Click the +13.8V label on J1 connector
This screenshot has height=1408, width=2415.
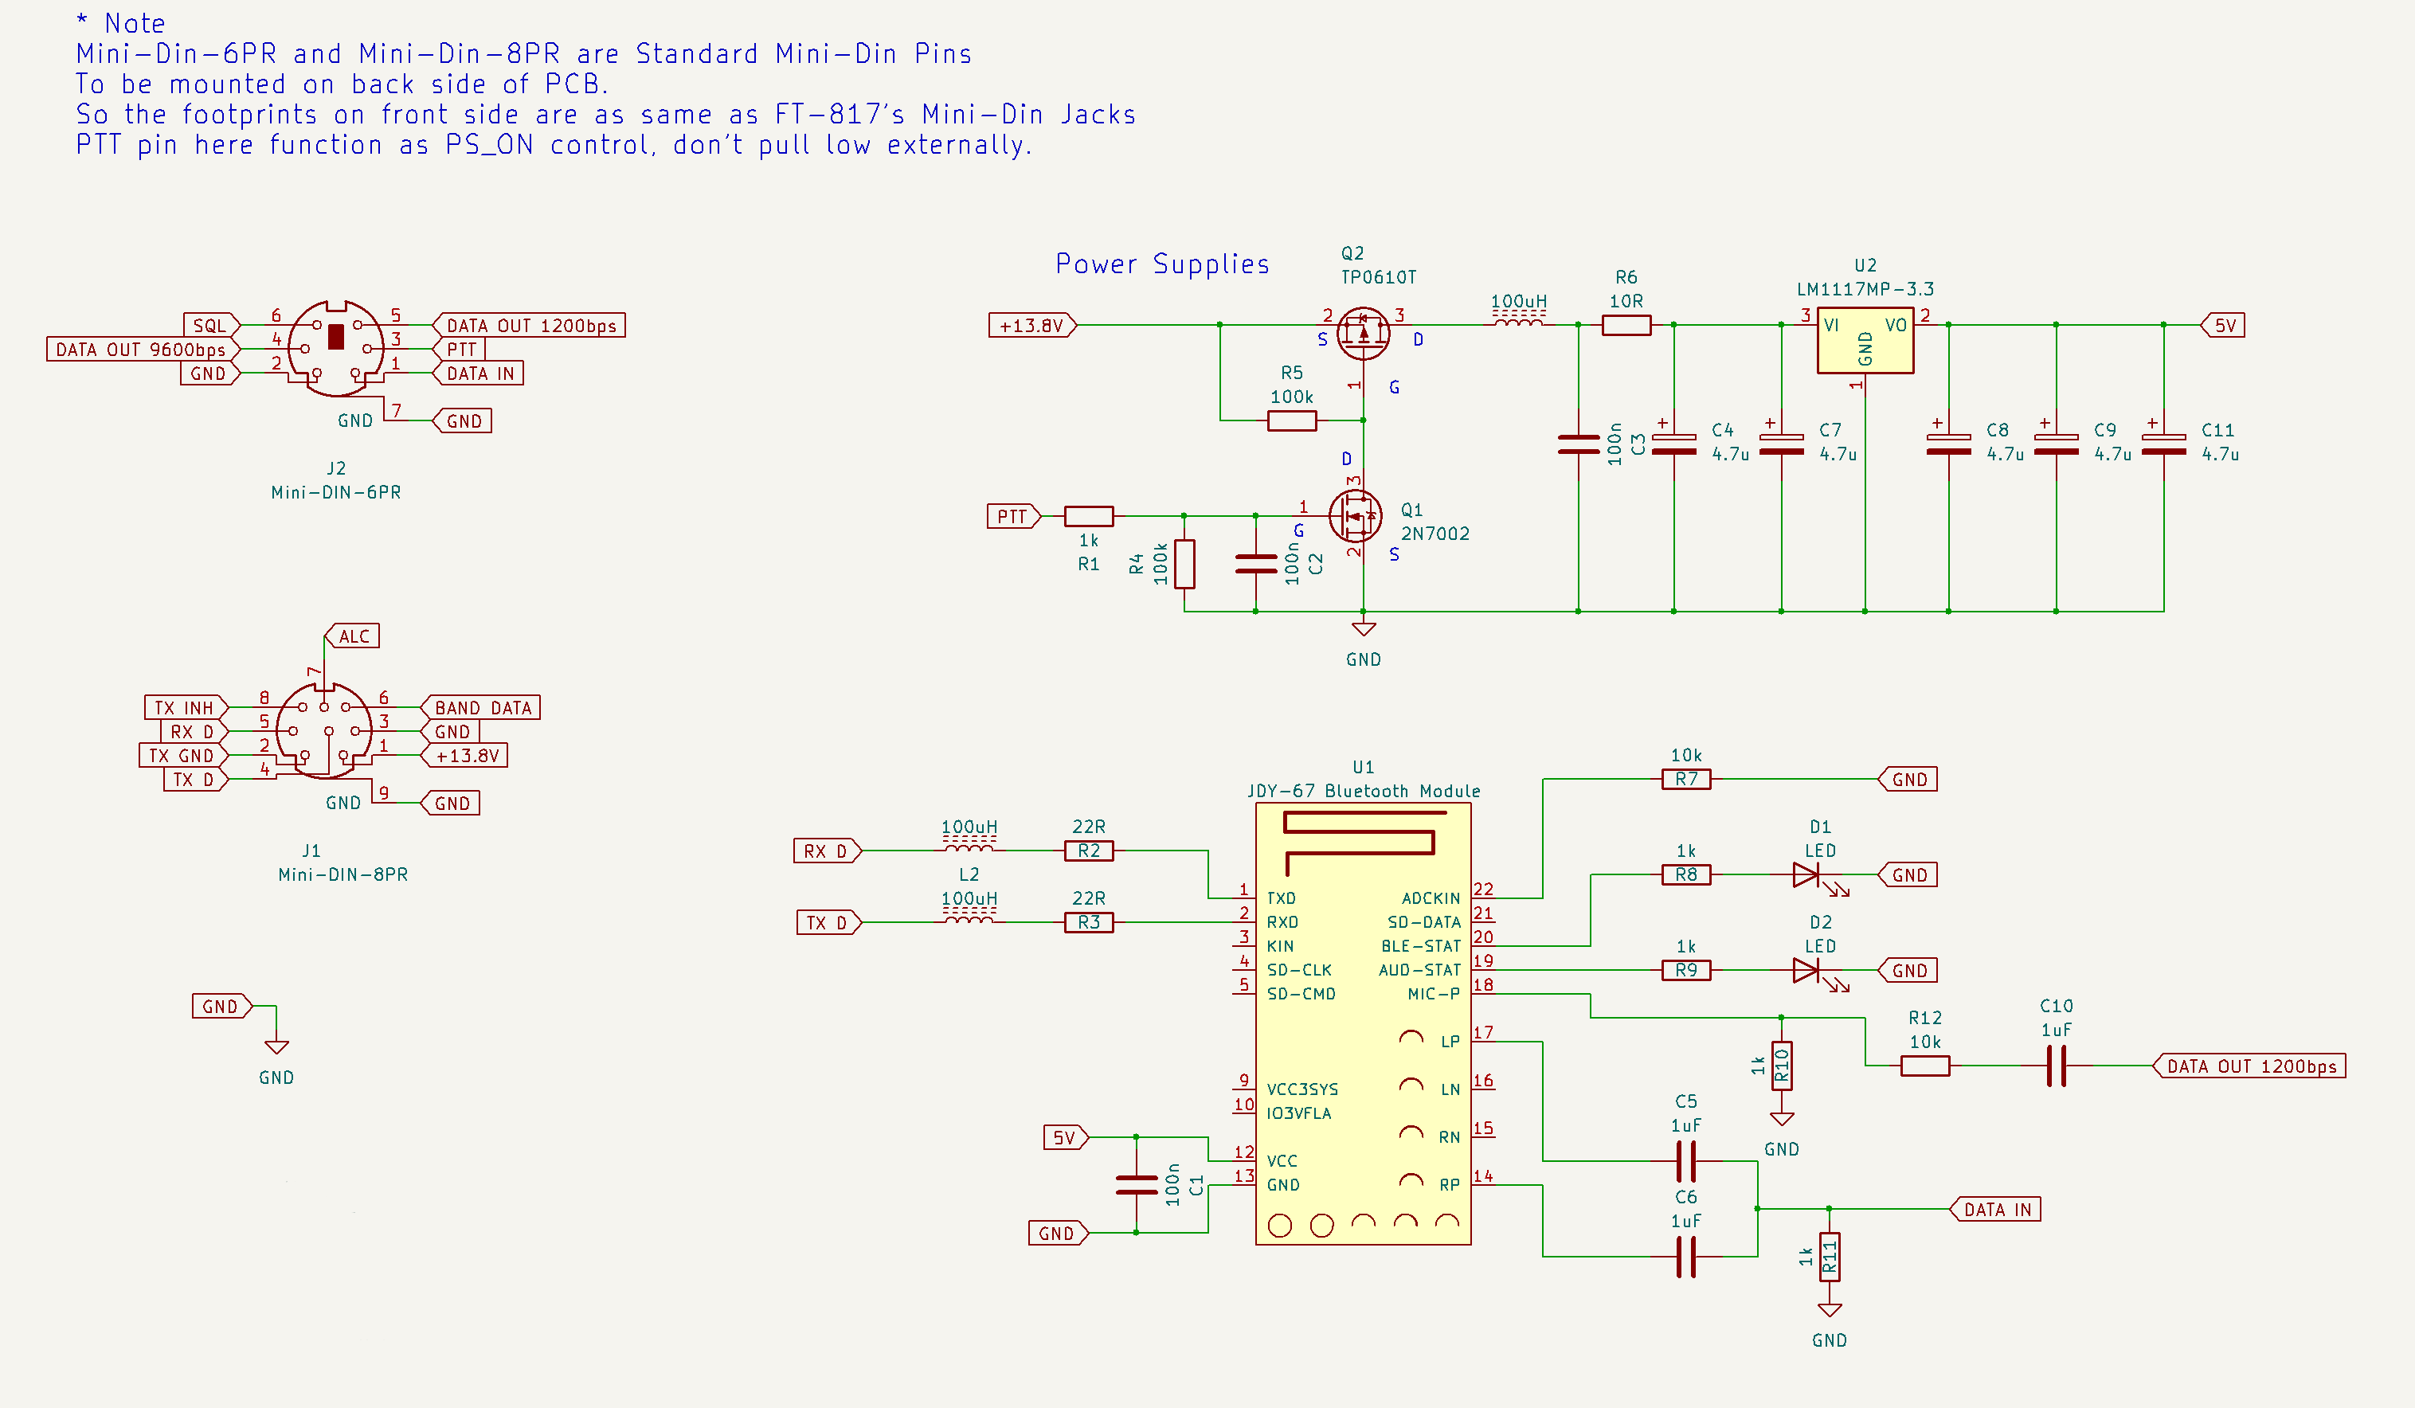pyautogui.click(x=465, y=755)
